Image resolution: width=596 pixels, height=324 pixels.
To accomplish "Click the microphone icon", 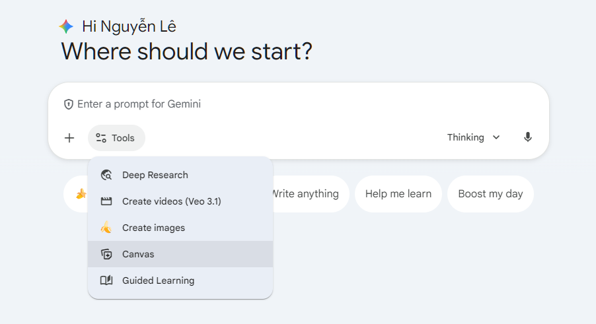I will click(x=527, y=137).
